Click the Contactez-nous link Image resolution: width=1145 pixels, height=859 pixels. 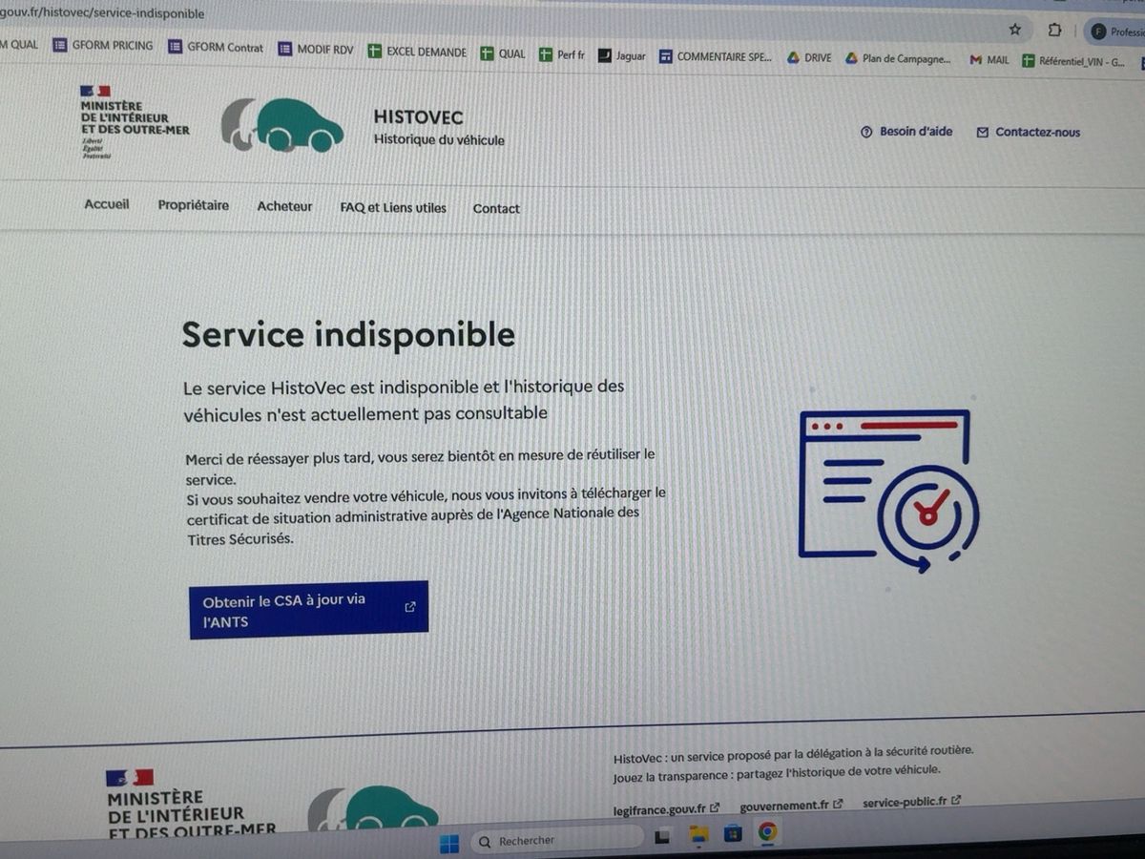point(1029,133)
